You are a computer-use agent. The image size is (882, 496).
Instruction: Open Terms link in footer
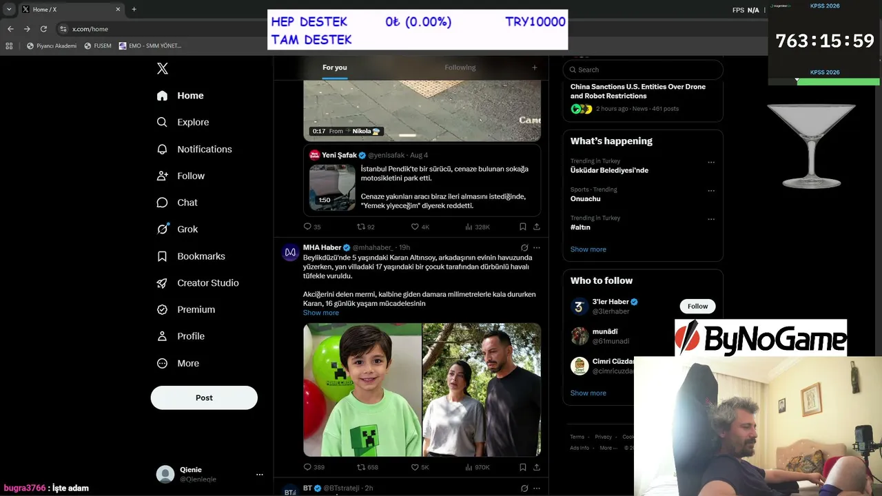click(x=577, y=437)
